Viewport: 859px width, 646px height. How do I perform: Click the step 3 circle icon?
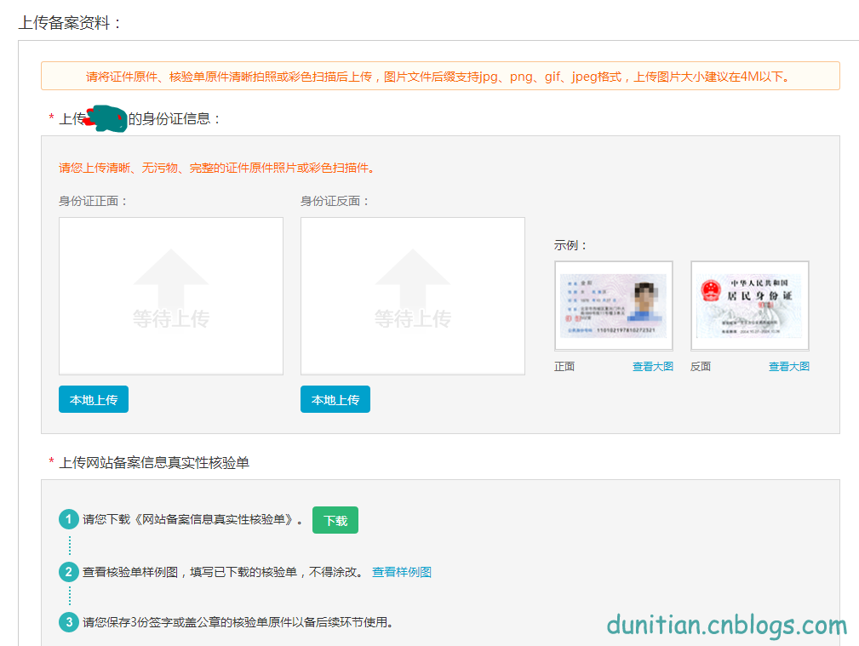(x=68, y=622)
